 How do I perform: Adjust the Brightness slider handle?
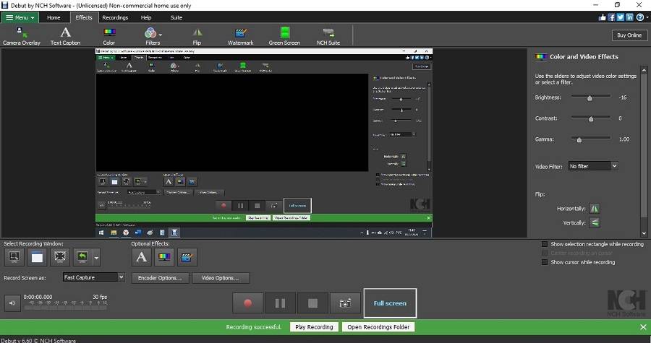tap(590, 97)
